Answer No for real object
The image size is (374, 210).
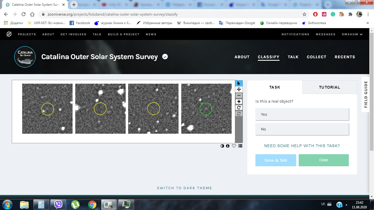point(302,129)
